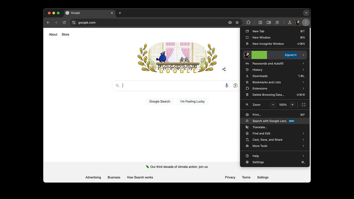Open the reading list book icon

[268, 22]
